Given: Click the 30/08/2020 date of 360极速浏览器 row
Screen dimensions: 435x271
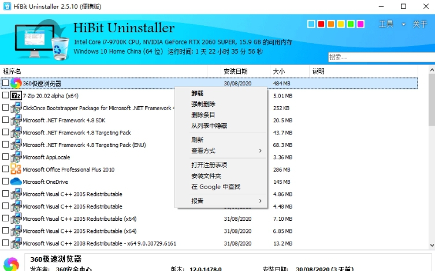Looking at the screenshot, I should tap(237, 84).
